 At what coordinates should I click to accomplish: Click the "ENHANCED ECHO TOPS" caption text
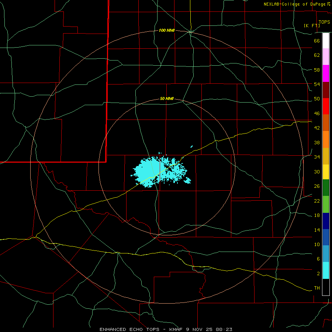129,329
